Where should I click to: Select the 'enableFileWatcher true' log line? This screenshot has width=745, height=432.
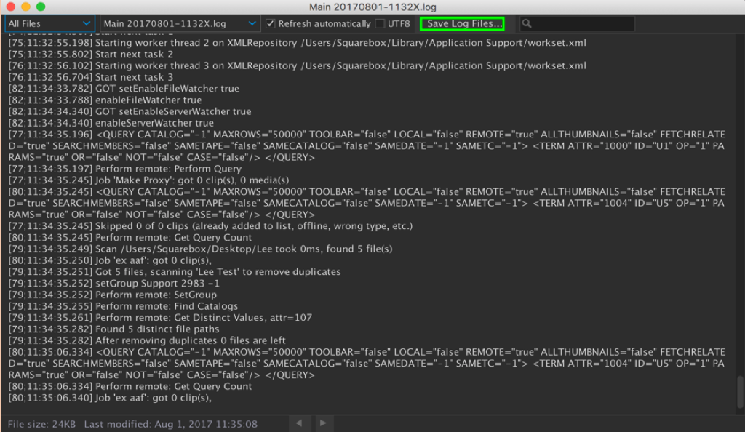148,100
